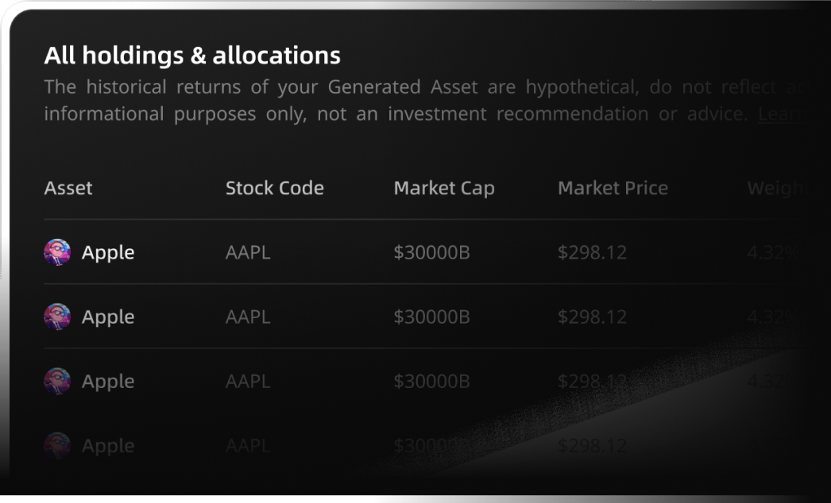Click the Market Cap column header
Viewport: 831px width, 503px height.
tap(444, 188)
